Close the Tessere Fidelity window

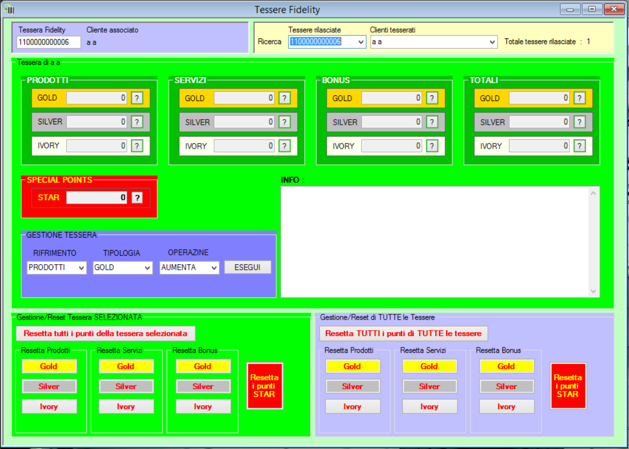[x=613, y=9]
